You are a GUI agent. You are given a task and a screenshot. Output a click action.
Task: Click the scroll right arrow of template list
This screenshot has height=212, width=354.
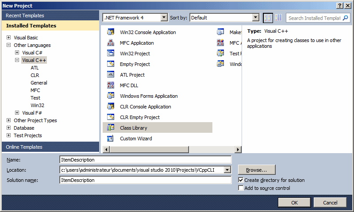(238, 150)
